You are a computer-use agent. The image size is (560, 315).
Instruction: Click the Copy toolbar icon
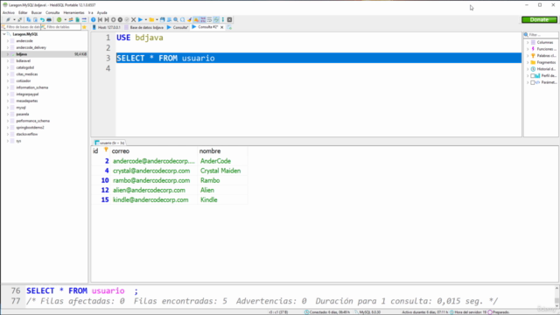point(29,19)
